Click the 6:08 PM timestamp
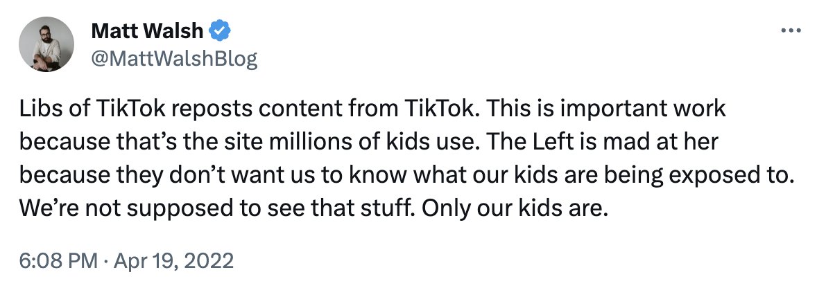Screen dimensions: 817x288 [x=58, y=260]
